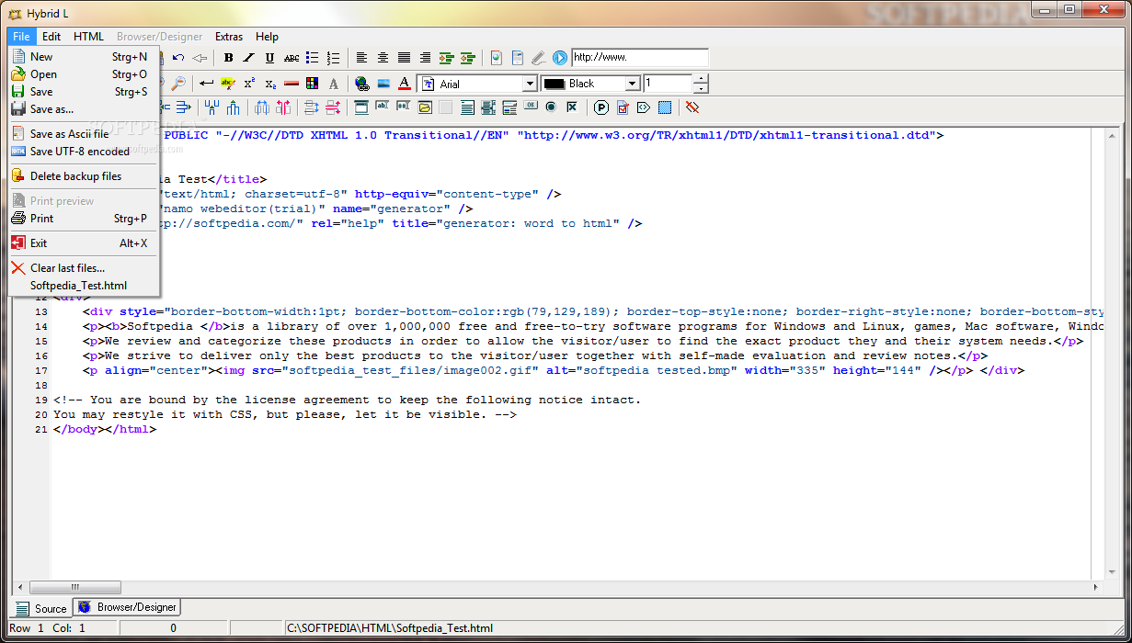
Task: Select Save UTF-8 encoded option
Action: point(84,152)
